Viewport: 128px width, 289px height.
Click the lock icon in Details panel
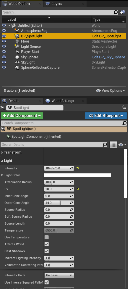click(x=124, y=108)
